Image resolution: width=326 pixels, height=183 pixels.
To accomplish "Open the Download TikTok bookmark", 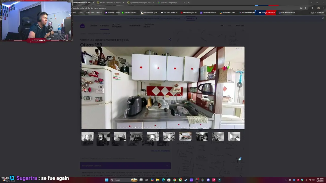I will click(209, 13).
